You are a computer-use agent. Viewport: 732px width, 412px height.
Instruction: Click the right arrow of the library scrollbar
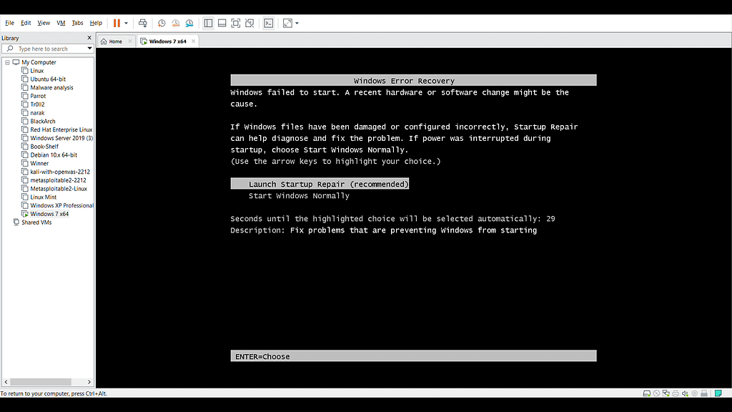coord(89,382)
